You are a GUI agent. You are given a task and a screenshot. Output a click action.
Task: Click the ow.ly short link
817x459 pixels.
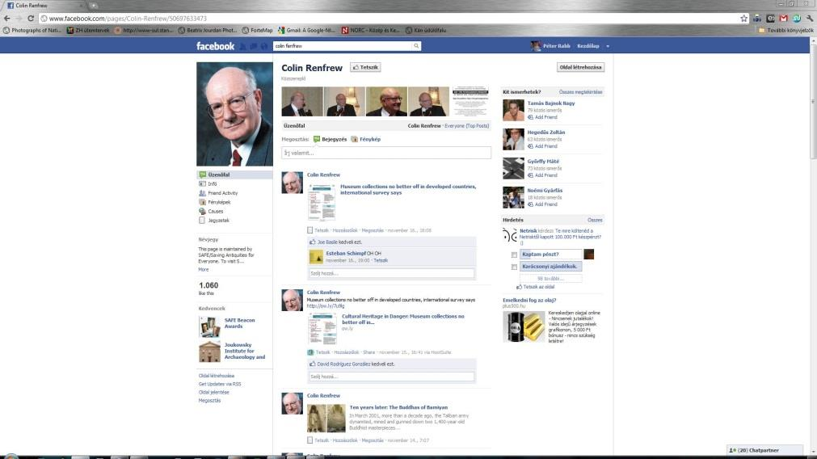[325, 305]
